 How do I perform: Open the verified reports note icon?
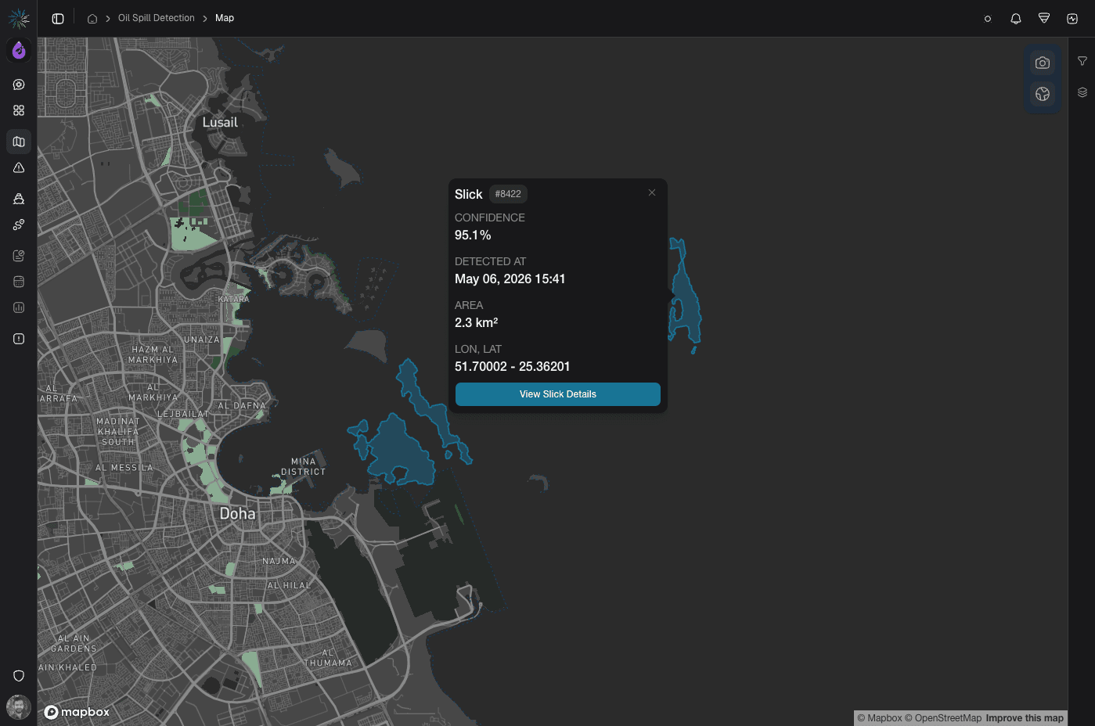tap(19, 256)
